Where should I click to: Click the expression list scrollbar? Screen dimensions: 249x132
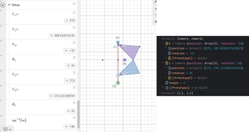click(x=78, y=114)
